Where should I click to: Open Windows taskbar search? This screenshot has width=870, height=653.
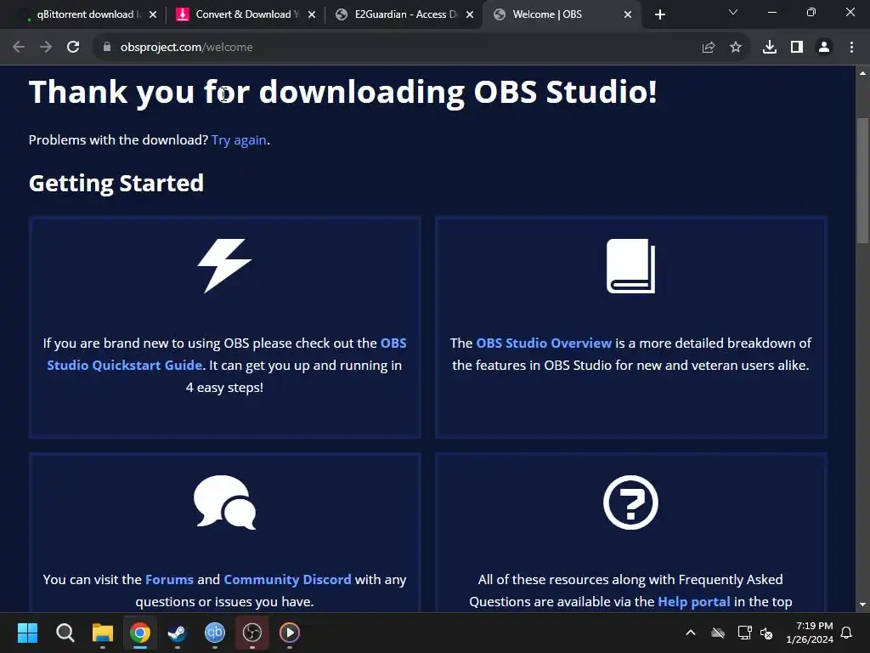(x=65, y=633)
